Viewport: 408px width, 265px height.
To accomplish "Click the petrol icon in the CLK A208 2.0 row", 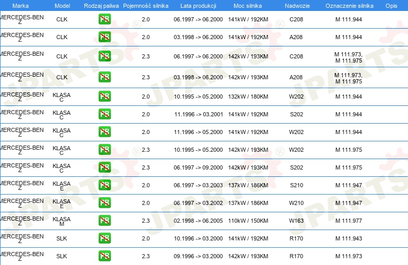I will [104, 37].
